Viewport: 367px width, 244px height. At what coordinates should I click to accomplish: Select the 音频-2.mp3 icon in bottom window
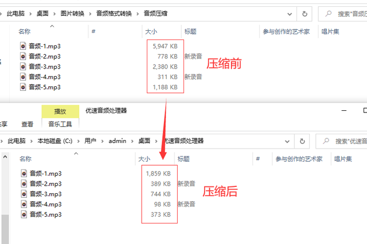coord(24,183)
